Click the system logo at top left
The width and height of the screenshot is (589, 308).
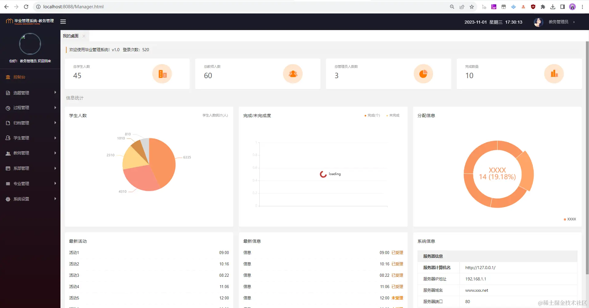click(30, 21)
